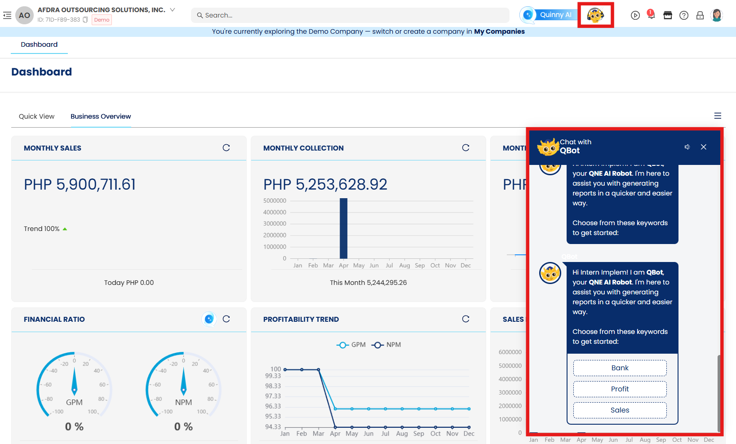
Task: Refresh the Monthly Collection card
Action: point(466,148)
